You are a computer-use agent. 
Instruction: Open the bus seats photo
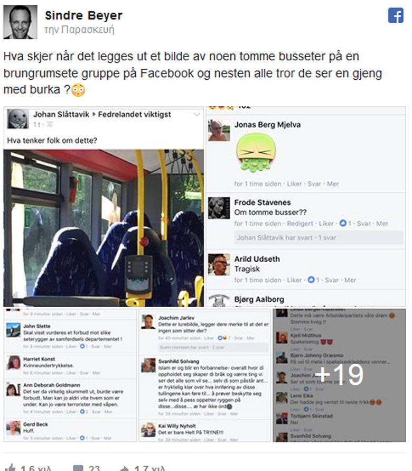pos(104,228)
